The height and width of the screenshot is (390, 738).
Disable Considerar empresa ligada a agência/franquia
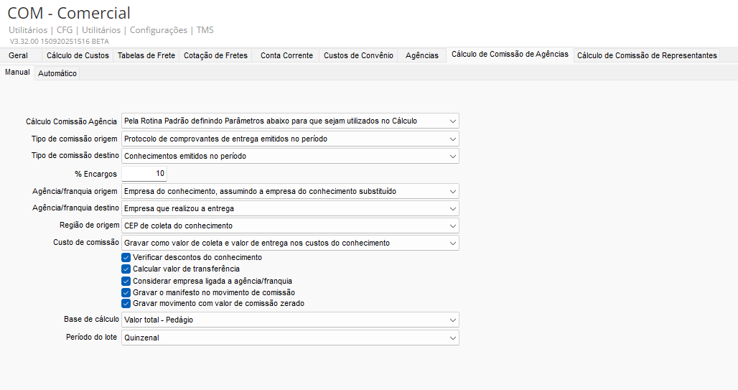coord(126,281)
